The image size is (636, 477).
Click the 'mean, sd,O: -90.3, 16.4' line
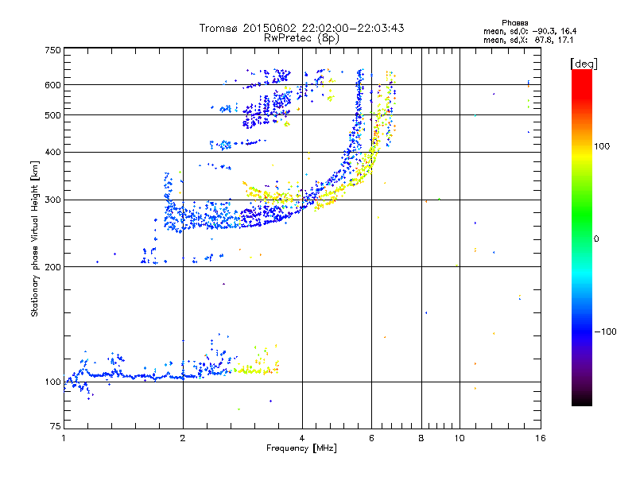point(529,31)
